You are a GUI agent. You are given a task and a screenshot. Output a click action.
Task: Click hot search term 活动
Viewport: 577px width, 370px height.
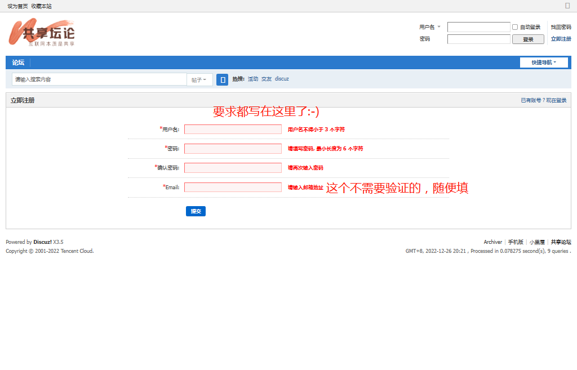(x=253, y=79)
